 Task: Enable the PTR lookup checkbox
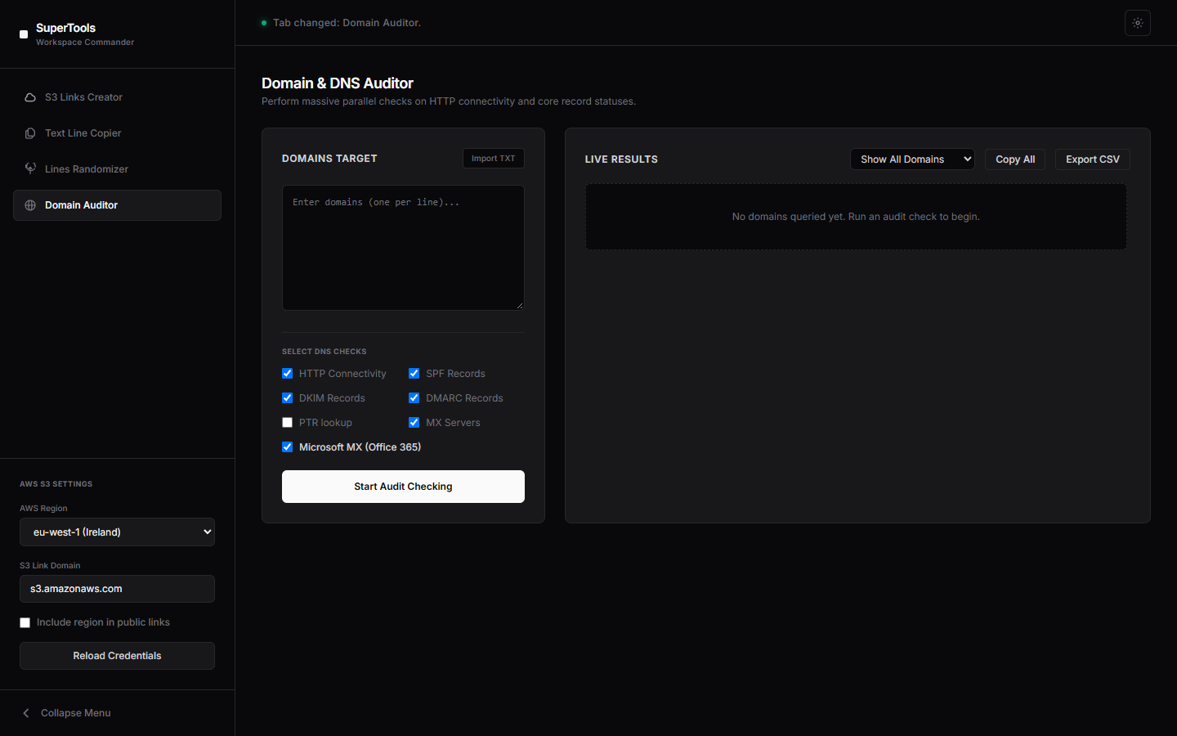click(287, 423)
